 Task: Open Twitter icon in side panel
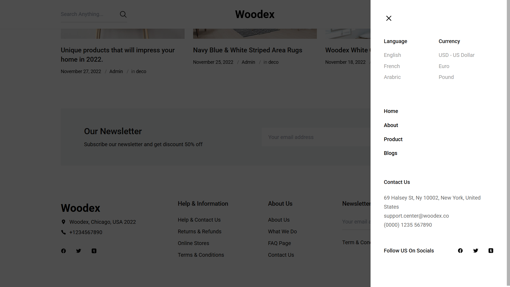click(475, 251)
